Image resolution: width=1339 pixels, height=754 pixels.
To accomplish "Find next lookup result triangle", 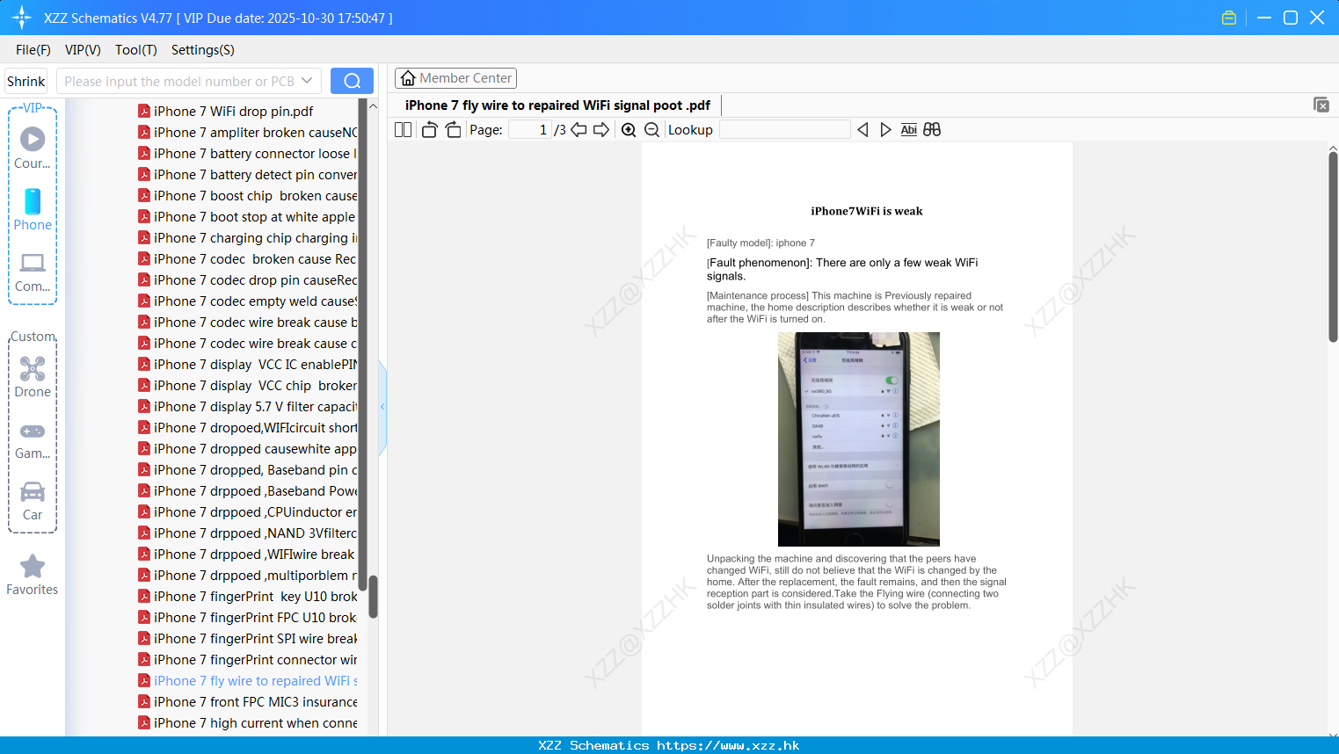I will [x=885, y=129].
